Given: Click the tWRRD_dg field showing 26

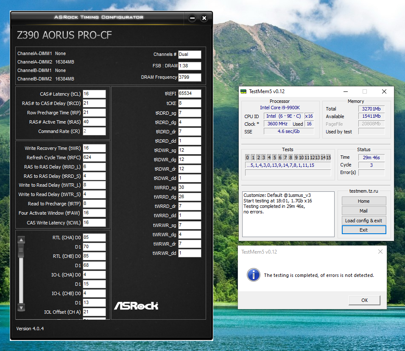Looking at the screenshot, I should [190, 197].
